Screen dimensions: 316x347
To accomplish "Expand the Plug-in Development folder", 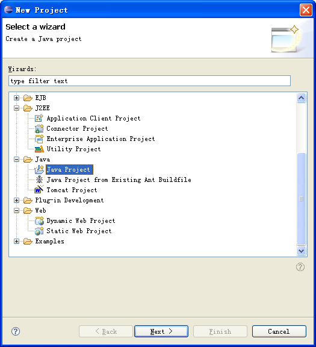I will tap(17, 200).
